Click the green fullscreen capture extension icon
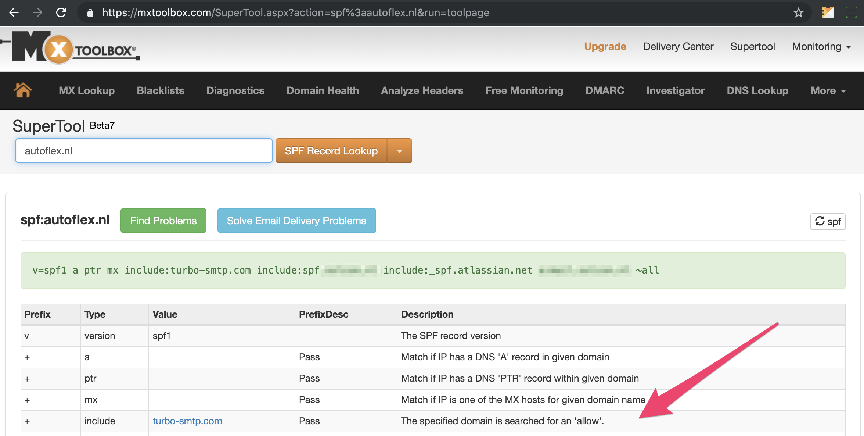This screenshot has height=436, width=864. 851,13
